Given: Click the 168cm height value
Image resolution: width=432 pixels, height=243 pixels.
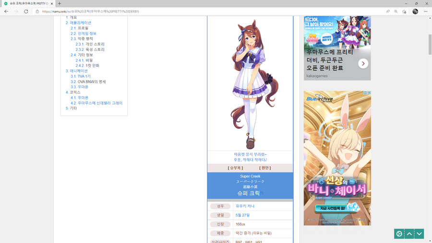Looking at the screenshot, I should coord(240,224).
